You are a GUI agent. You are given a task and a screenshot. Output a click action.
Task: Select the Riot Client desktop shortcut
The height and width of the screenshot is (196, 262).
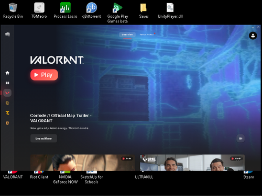coord(39,175)
